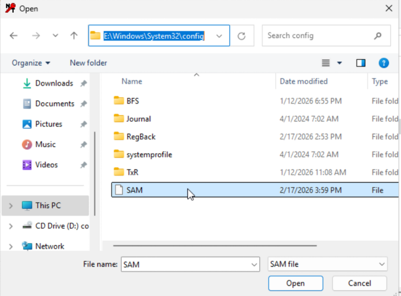Switch to list view layout

(326, 63)
